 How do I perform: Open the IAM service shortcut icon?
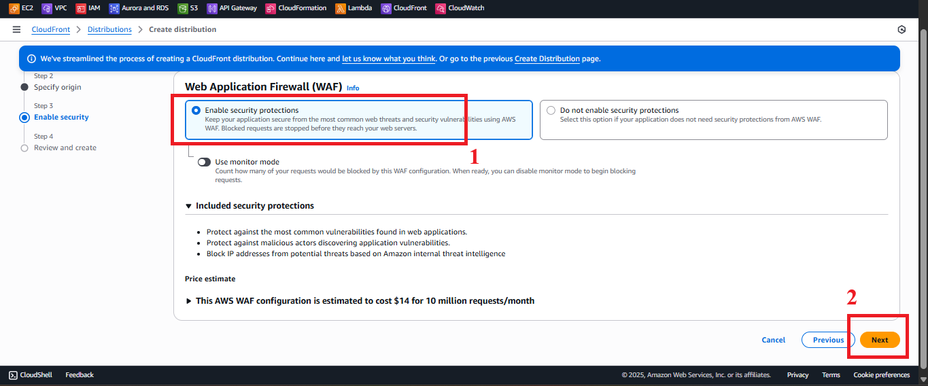point(81,8)
